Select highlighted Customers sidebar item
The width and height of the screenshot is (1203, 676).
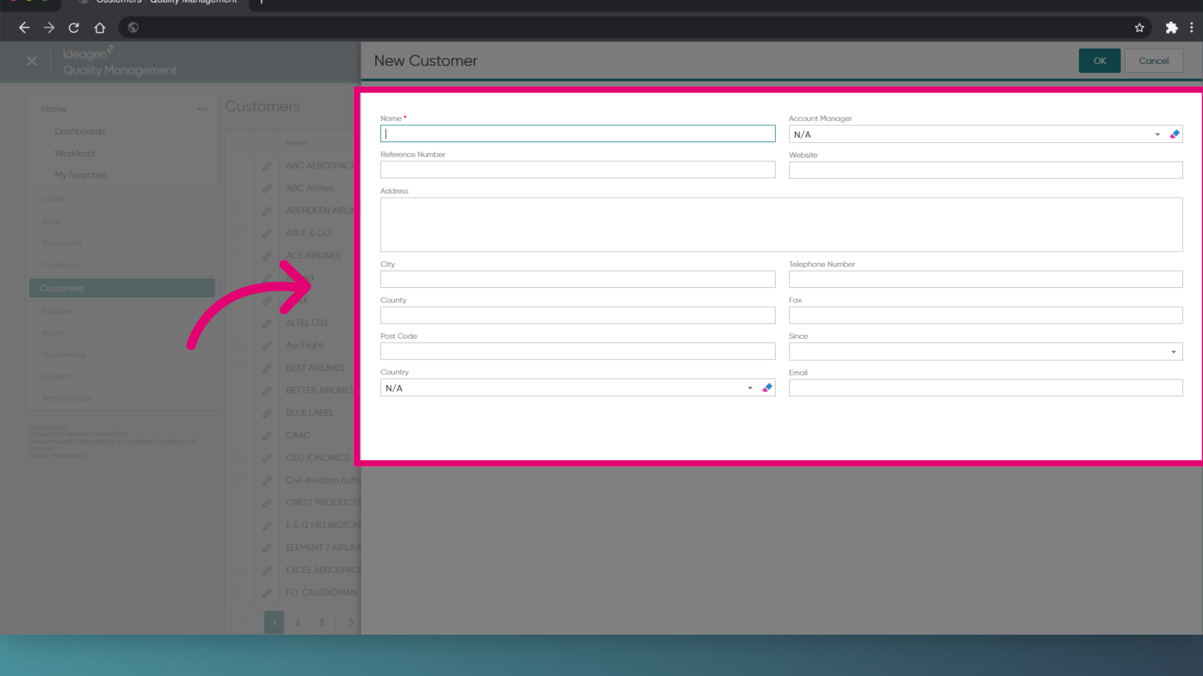pos(122,288)
